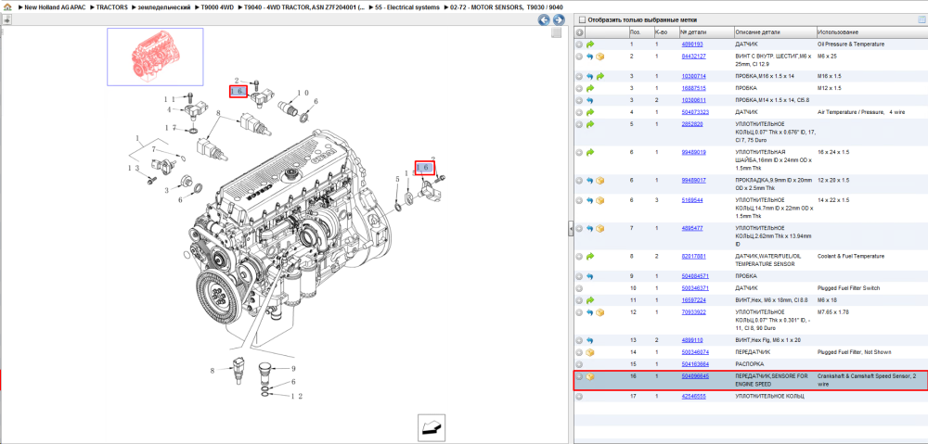Click green arrow for part 10300714

(600, 77)
